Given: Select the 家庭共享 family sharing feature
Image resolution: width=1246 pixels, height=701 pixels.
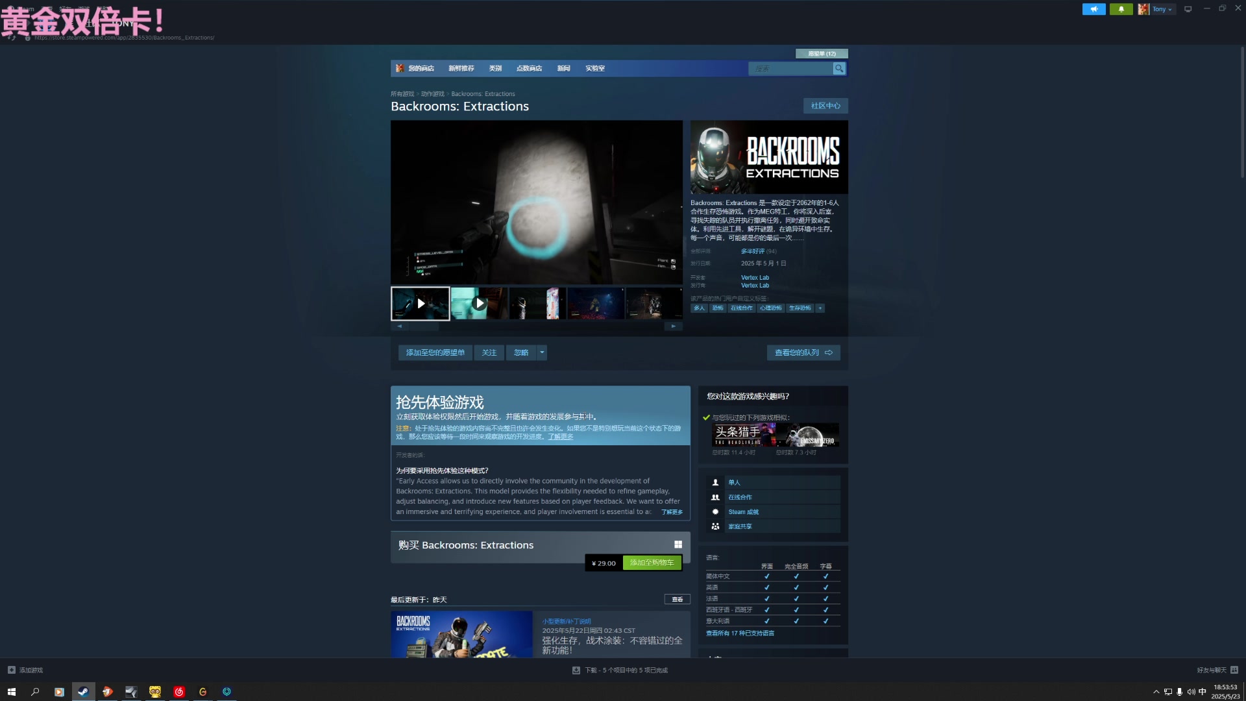Looking at the screenshot, I should coord(773,526).
